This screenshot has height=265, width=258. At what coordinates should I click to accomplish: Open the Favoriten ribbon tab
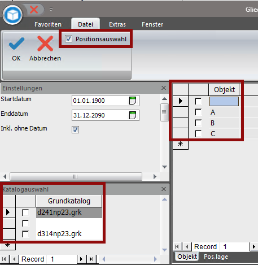(48, 24)
